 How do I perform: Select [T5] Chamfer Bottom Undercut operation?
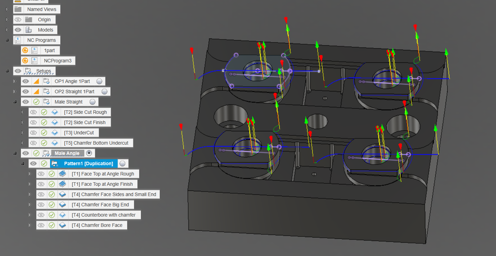click(x=96, y=143)
